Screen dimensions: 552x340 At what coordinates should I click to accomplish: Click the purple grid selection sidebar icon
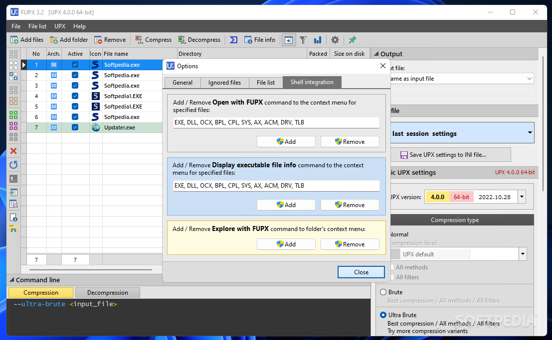pyautogui.click(x=13, y=125)
